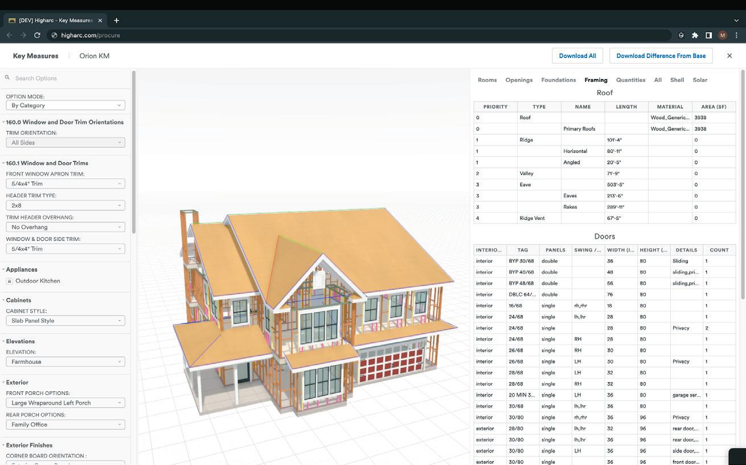Open the Chrome three-dot menu
The width and height of the screenshot is (746, 465).
coord(736,35)
